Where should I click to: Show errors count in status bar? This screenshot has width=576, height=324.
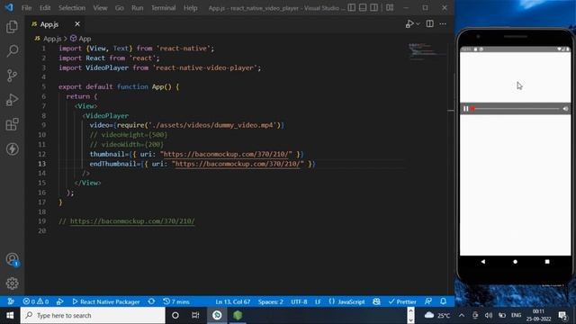pyautogui.click(x=30, y=301)
